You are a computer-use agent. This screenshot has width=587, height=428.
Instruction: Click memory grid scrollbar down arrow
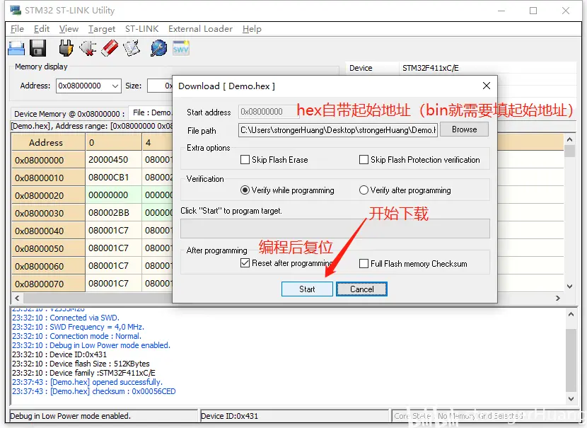pos(569,287)
